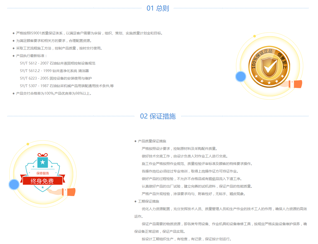Click the SY/T 5612 - 2007 standard line
This screenshot has height=244, width=318.
[57, 63]
